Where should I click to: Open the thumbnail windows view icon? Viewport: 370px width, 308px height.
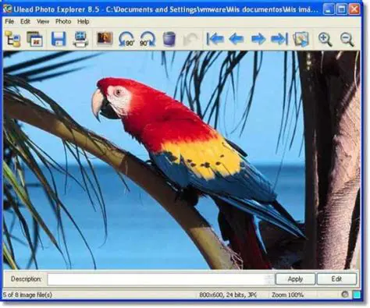34,39
